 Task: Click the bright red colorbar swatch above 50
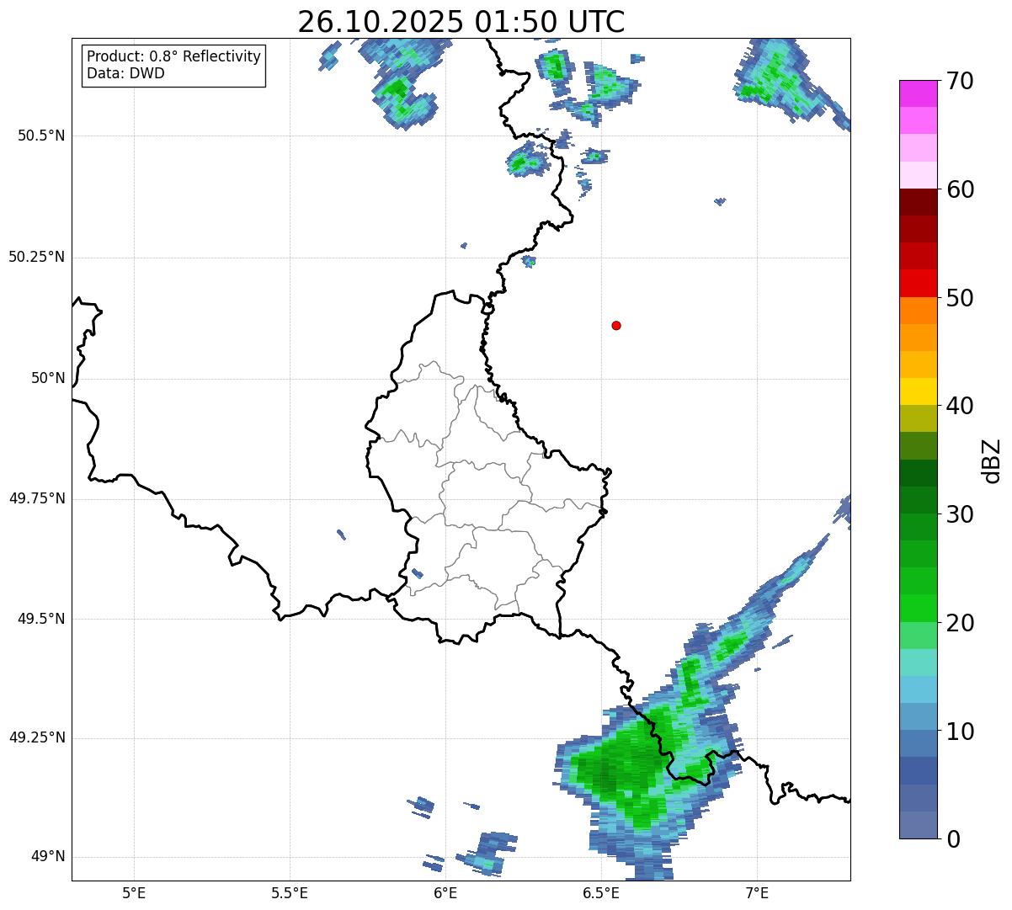point(918,283)
